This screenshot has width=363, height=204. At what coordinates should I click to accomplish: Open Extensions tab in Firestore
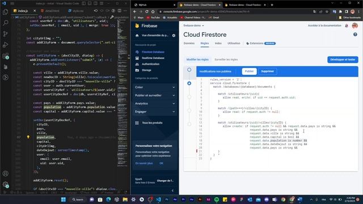[261, 43]
